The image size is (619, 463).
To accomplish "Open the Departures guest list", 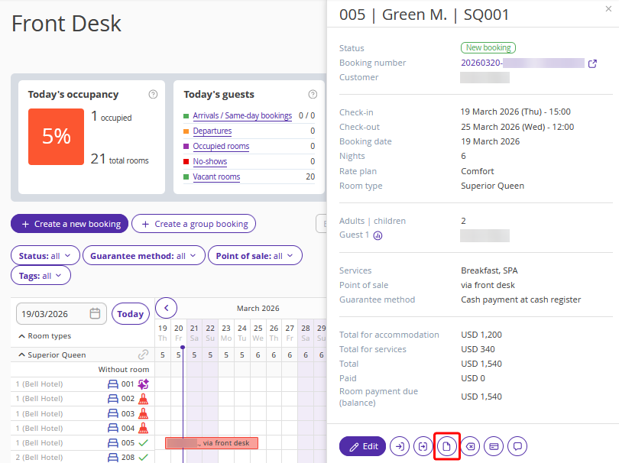I will (x=212, y=131).
